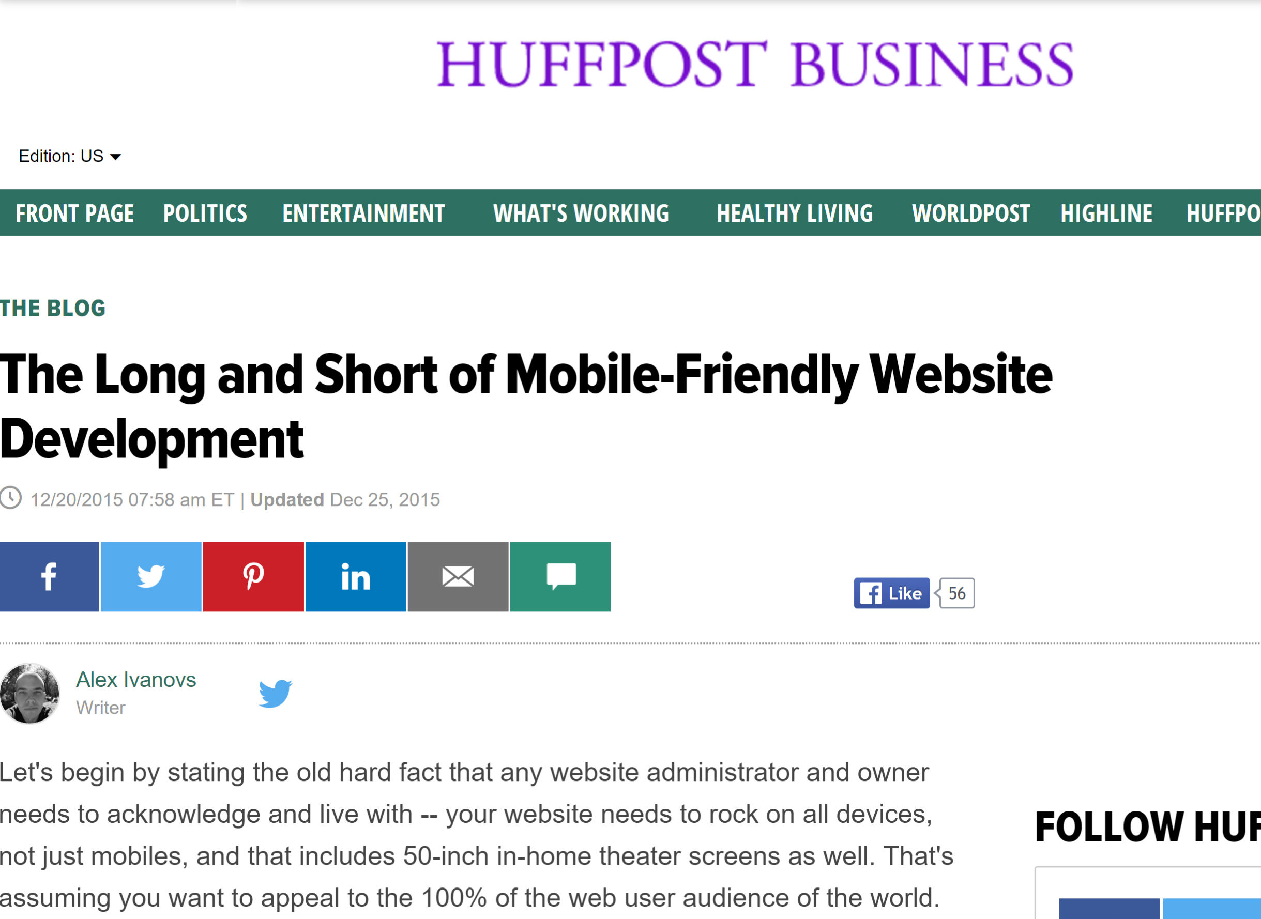
Task: Open THE BLOG section
Action: (52, 308)
